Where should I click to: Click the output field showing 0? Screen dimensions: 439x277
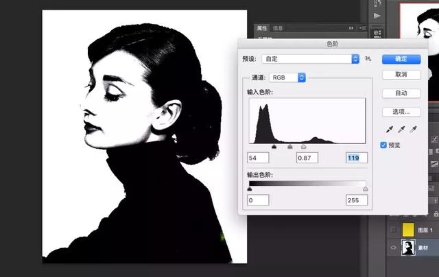pos(258,200)
